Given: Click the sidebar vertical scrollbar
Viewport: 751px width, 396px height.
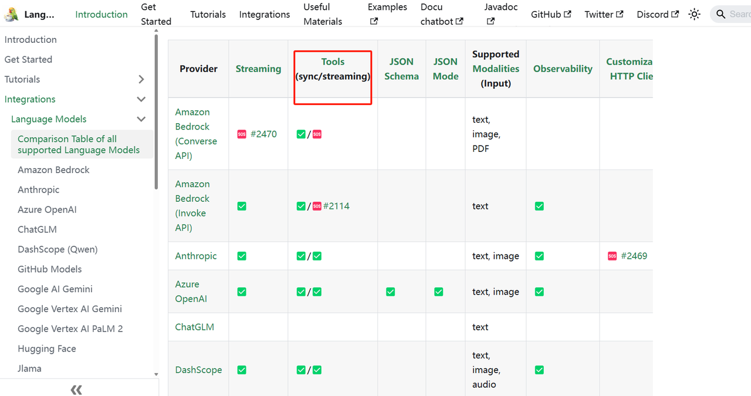Looking at the screenshot, I should click(x=156, y=111).
